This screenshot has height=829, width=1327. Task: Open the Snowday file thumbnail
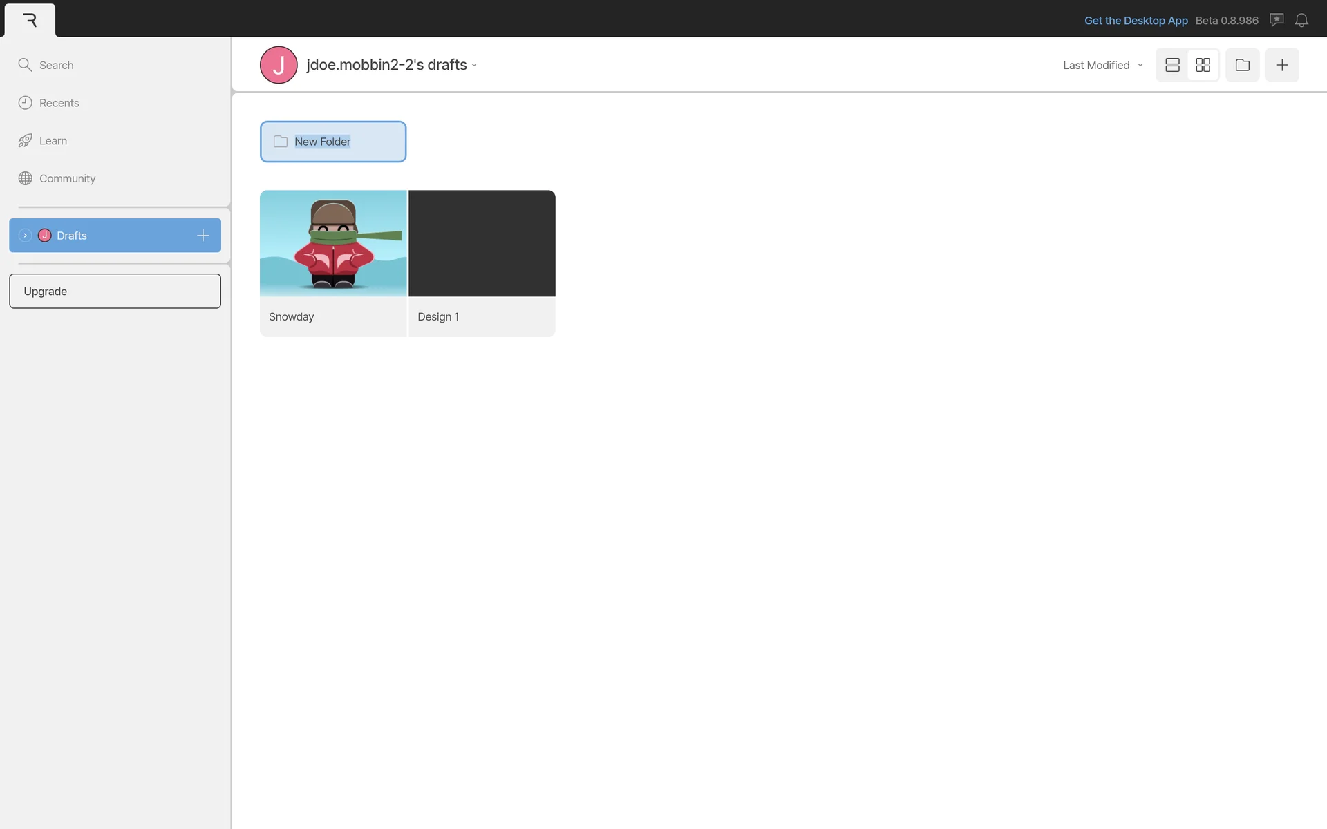pos(333,243)
